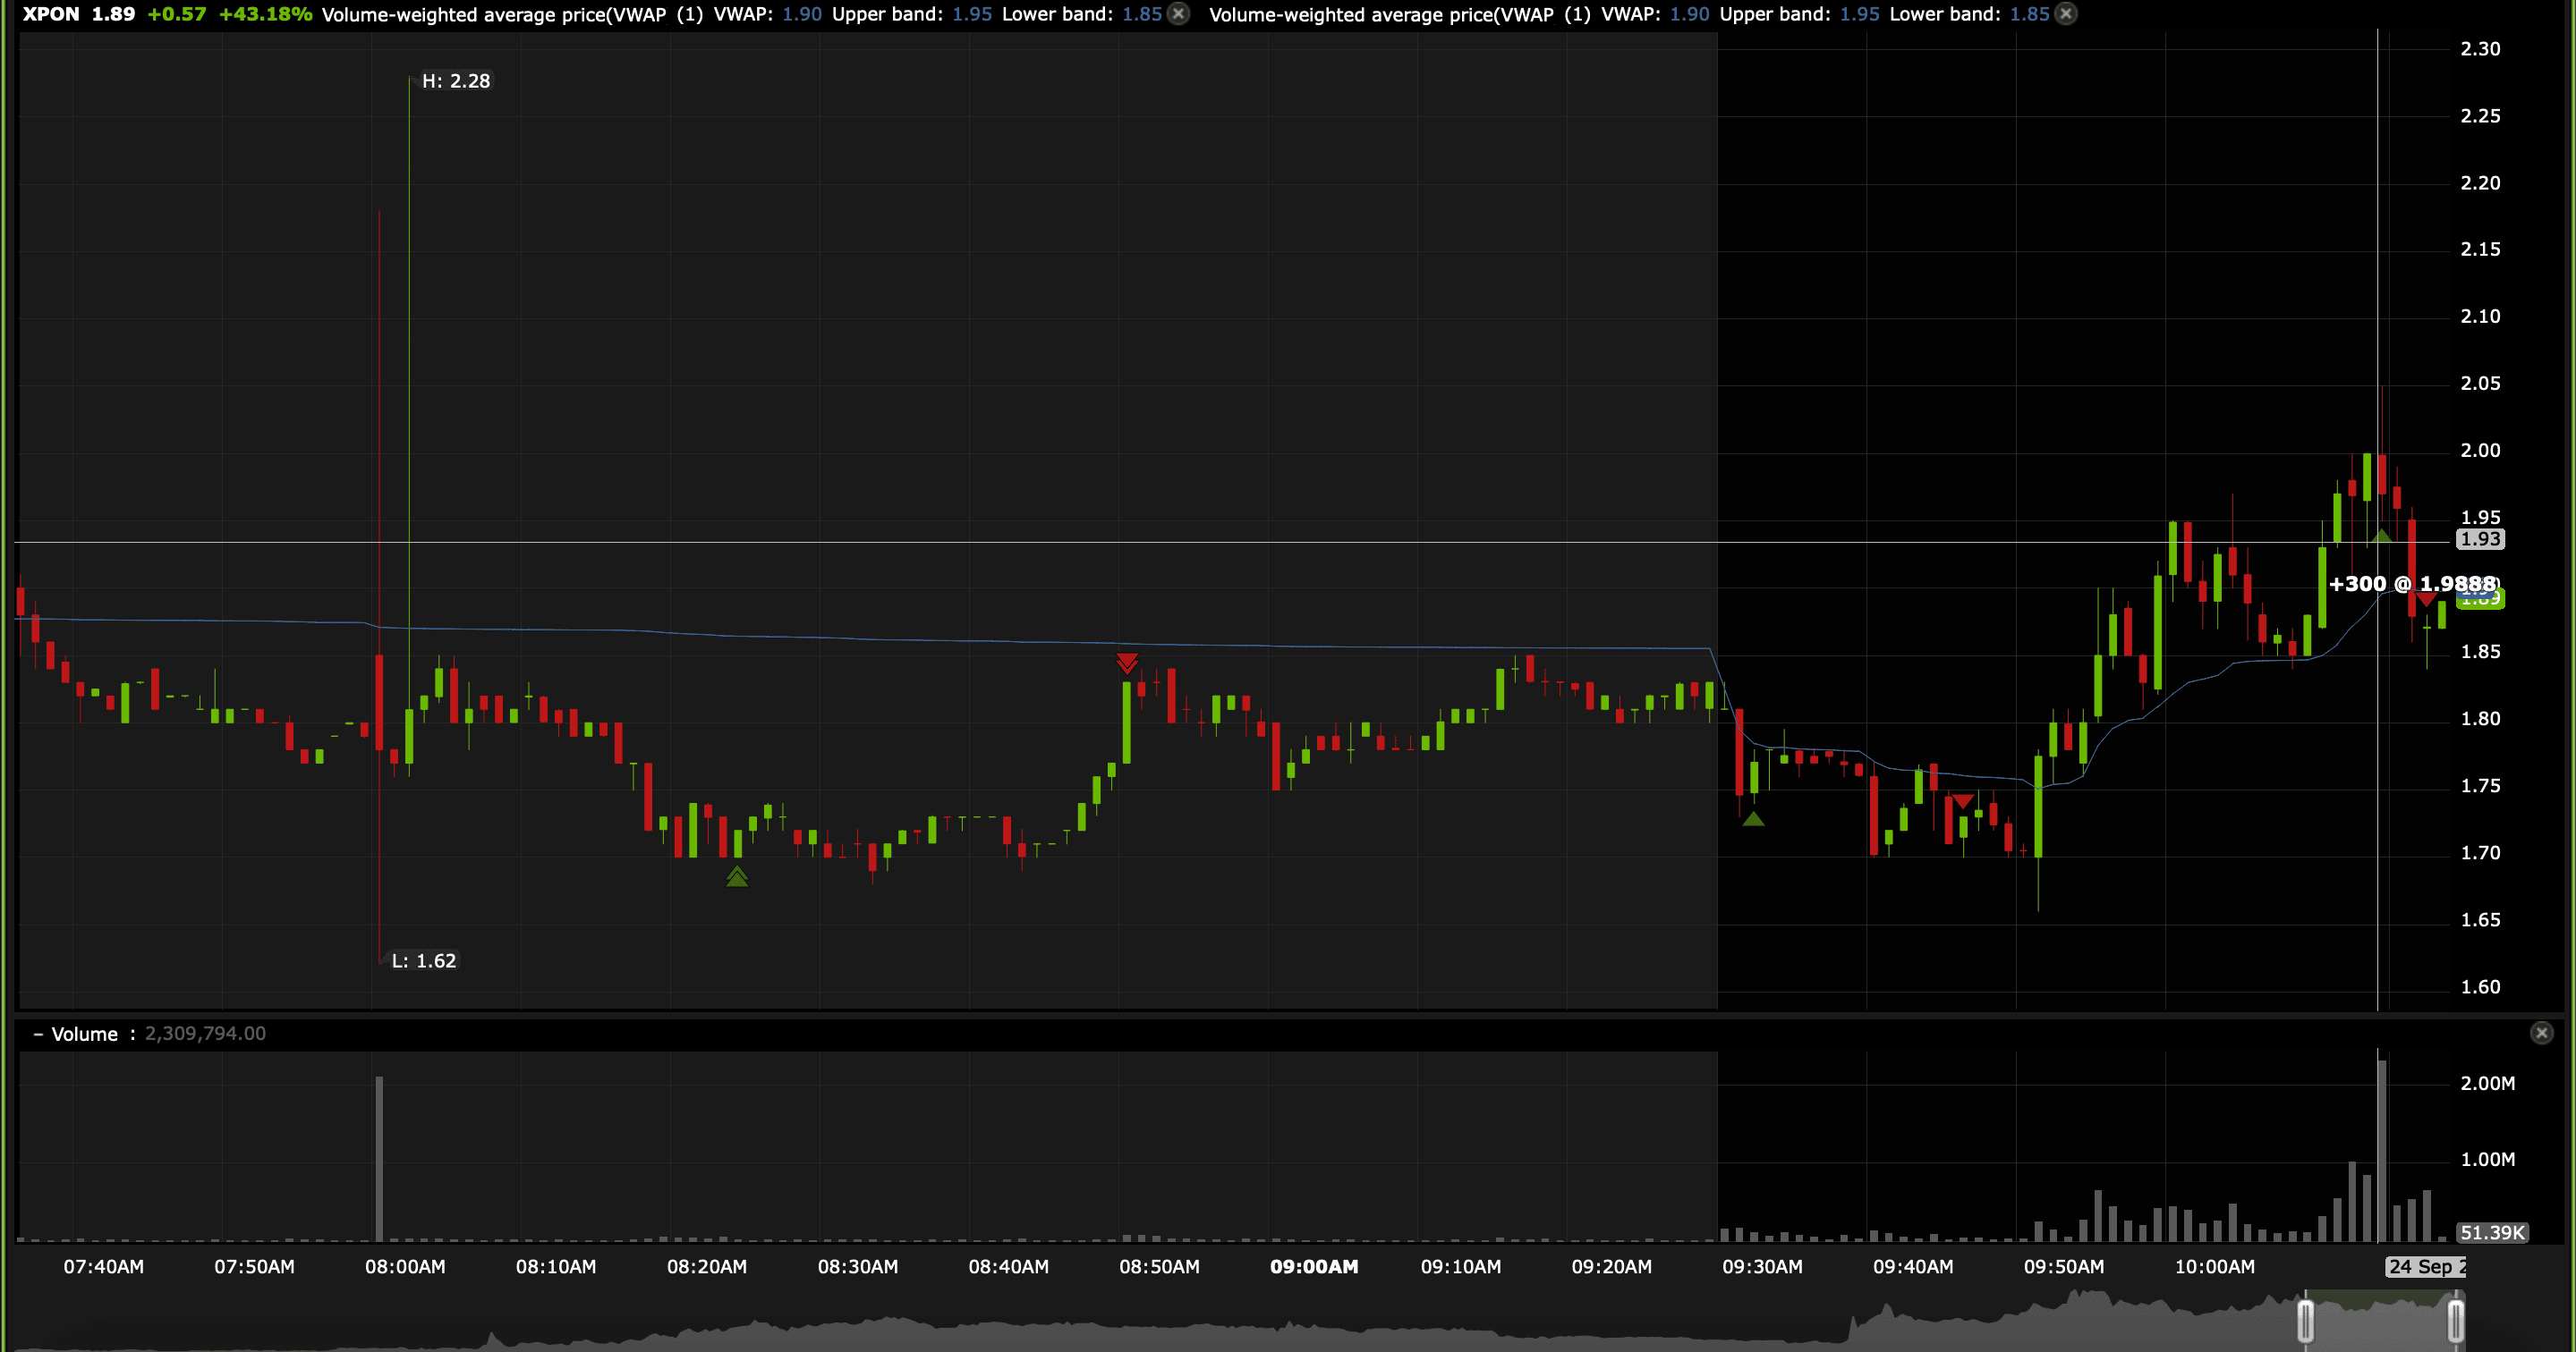Click the L: 1.62 low price label

point(424,960)
